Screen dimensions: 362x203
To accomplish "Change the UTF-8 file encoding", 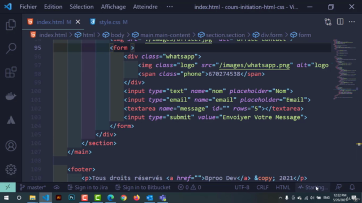I will click(242, 187).
